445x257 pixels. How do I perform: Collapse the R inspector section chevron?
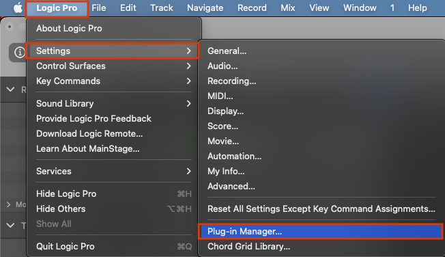pyautogui.click(x=10, y=90)
